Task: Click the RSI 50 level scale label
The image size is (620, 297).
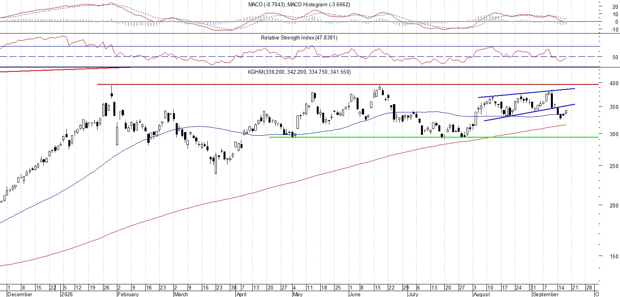Action: (615, 57)
